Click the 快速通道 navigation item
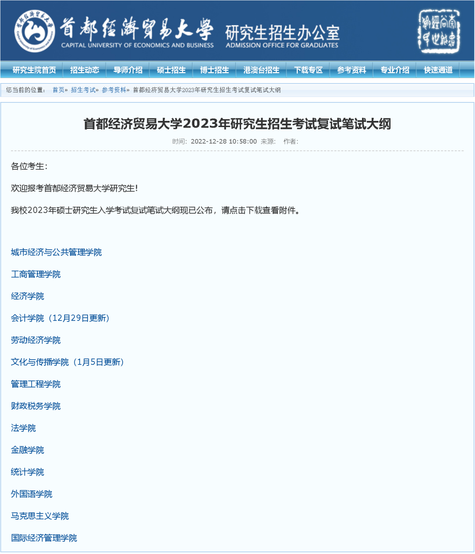The width and height of the screenshot is (475, 554). coord(438,70)
